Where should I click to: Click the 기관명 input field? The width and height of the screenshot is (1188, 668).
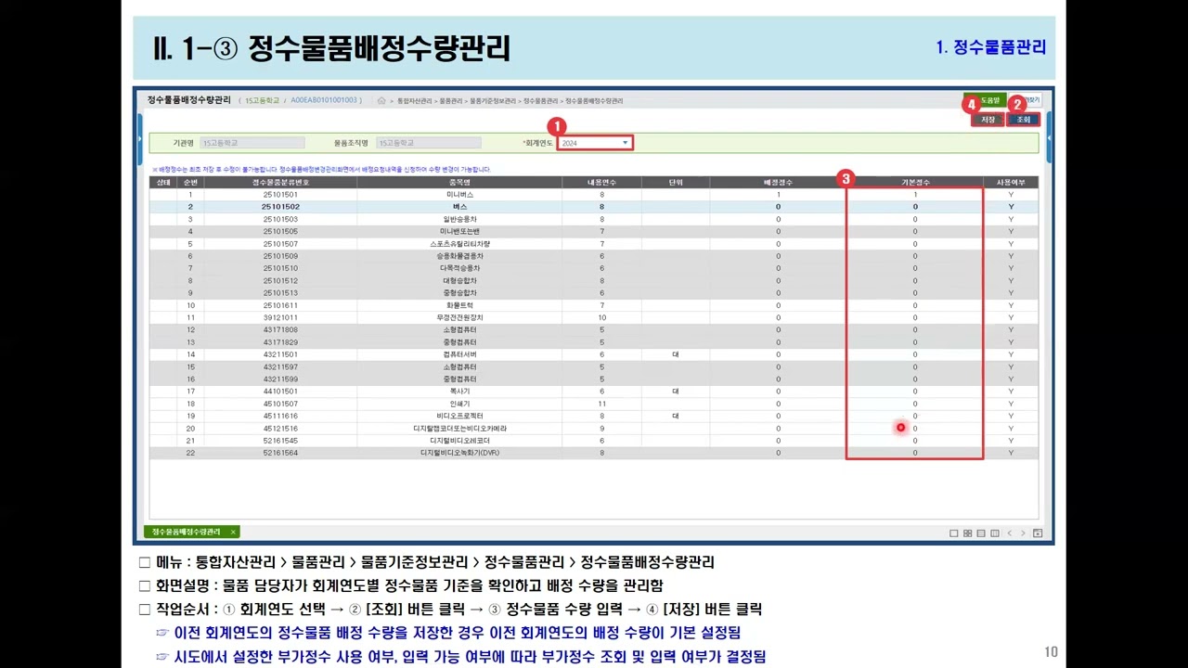tap(252, 143)
